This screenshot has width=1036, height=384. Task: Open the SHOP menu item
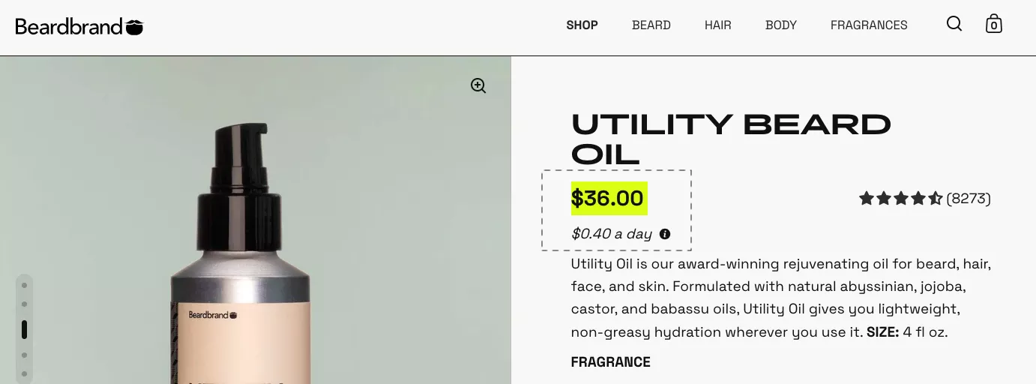[582, 25]
